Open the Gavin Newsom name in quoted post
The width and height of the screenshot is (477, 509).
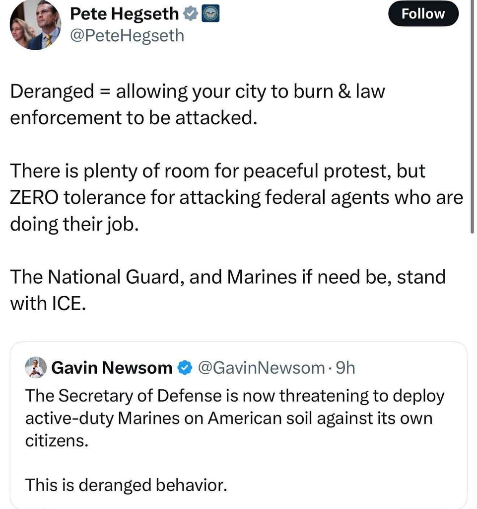click(x=112, y=368)
